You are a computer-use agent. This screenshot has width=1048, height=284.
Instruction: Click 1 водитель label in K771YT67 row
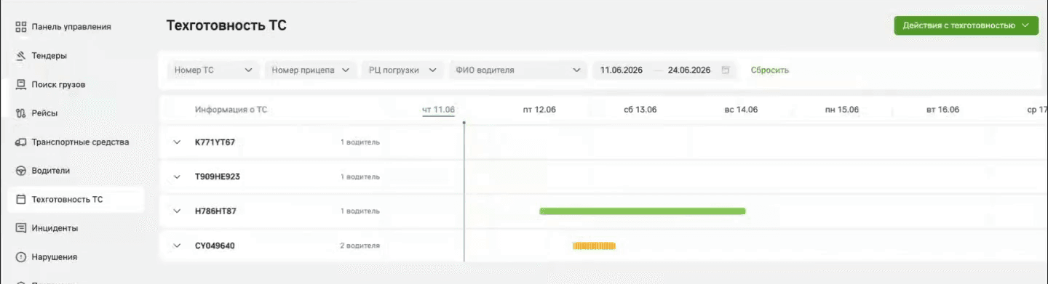[360, 142]
